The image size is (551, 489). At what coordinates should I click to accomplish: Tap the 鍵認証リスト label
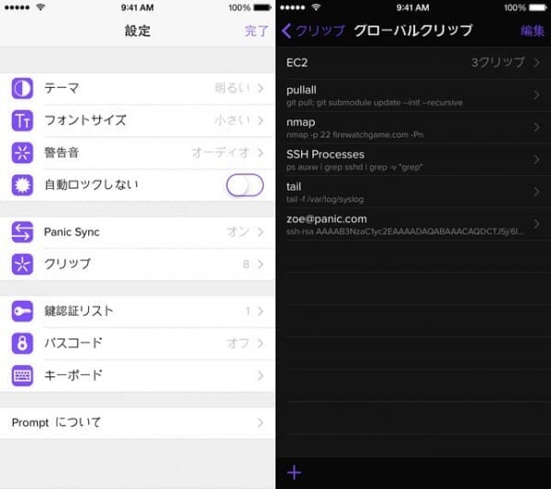pyautogui.click(x=79, y=311)
